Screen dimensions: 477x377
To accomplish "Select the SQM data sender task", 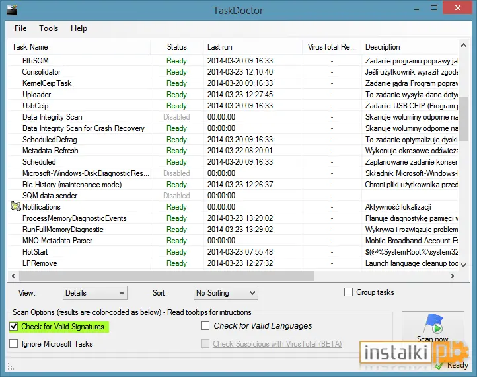I will tap(50, 196).
